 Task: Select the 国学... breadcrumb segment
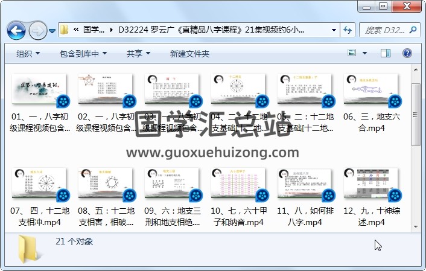(94, 30)
